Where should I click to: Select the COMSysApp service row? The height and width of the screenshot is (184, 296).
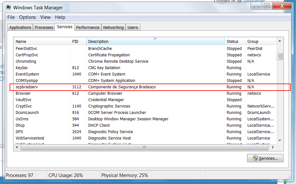(x=145, y=81)
